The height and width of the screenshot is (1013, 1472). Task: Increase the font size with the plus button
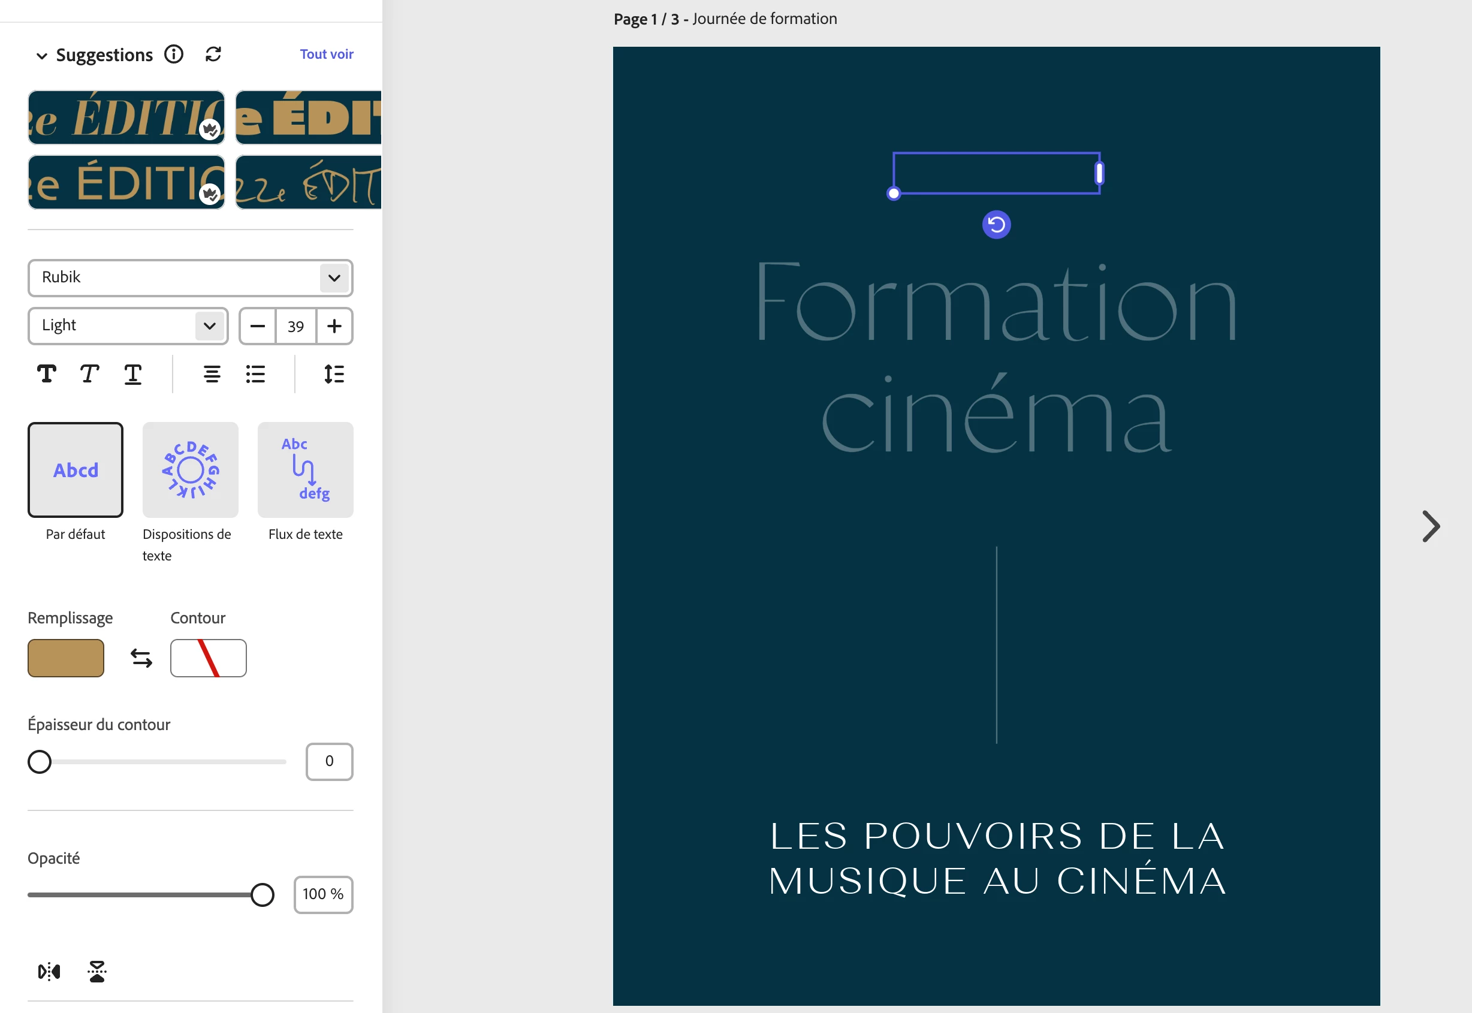[x=334, y=325]
